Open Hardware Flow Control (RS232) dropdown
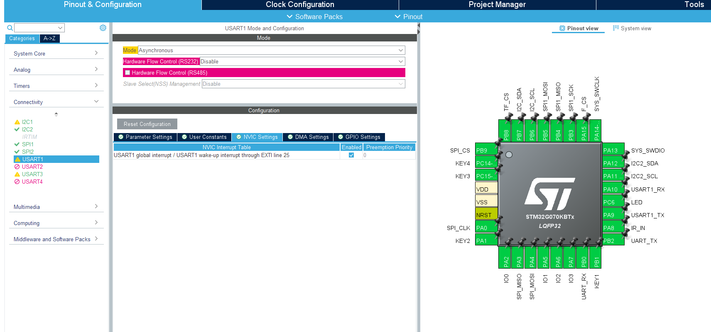The width and height of the screenshot is (711, 332). (x=302, y=61)
